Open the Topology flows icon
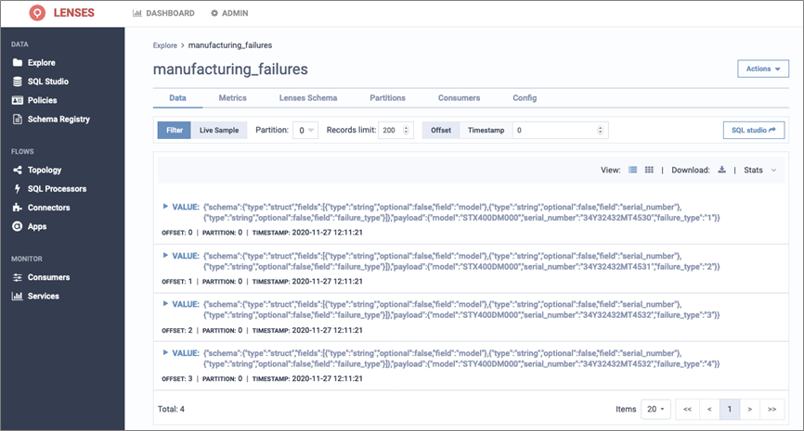The image size is (804, 431). coord(18,170)
